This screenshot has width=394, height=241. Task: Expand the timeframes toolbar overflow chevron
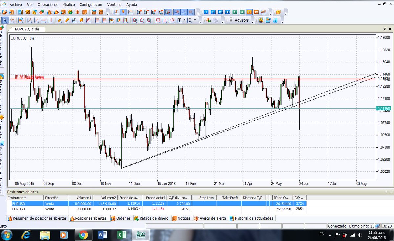coord(271,12)
